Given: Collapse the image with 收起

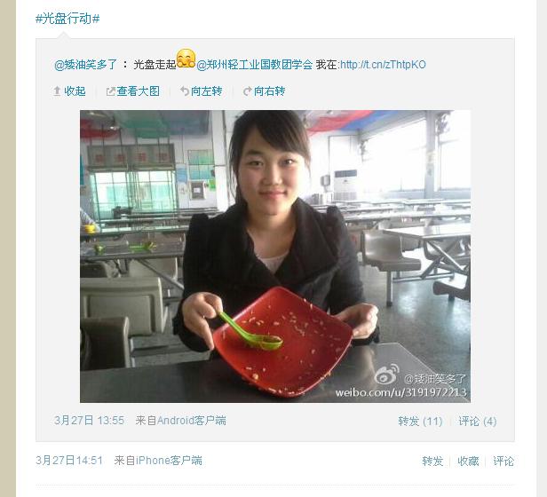Looking at the screenshot, I should click(75, 91).
